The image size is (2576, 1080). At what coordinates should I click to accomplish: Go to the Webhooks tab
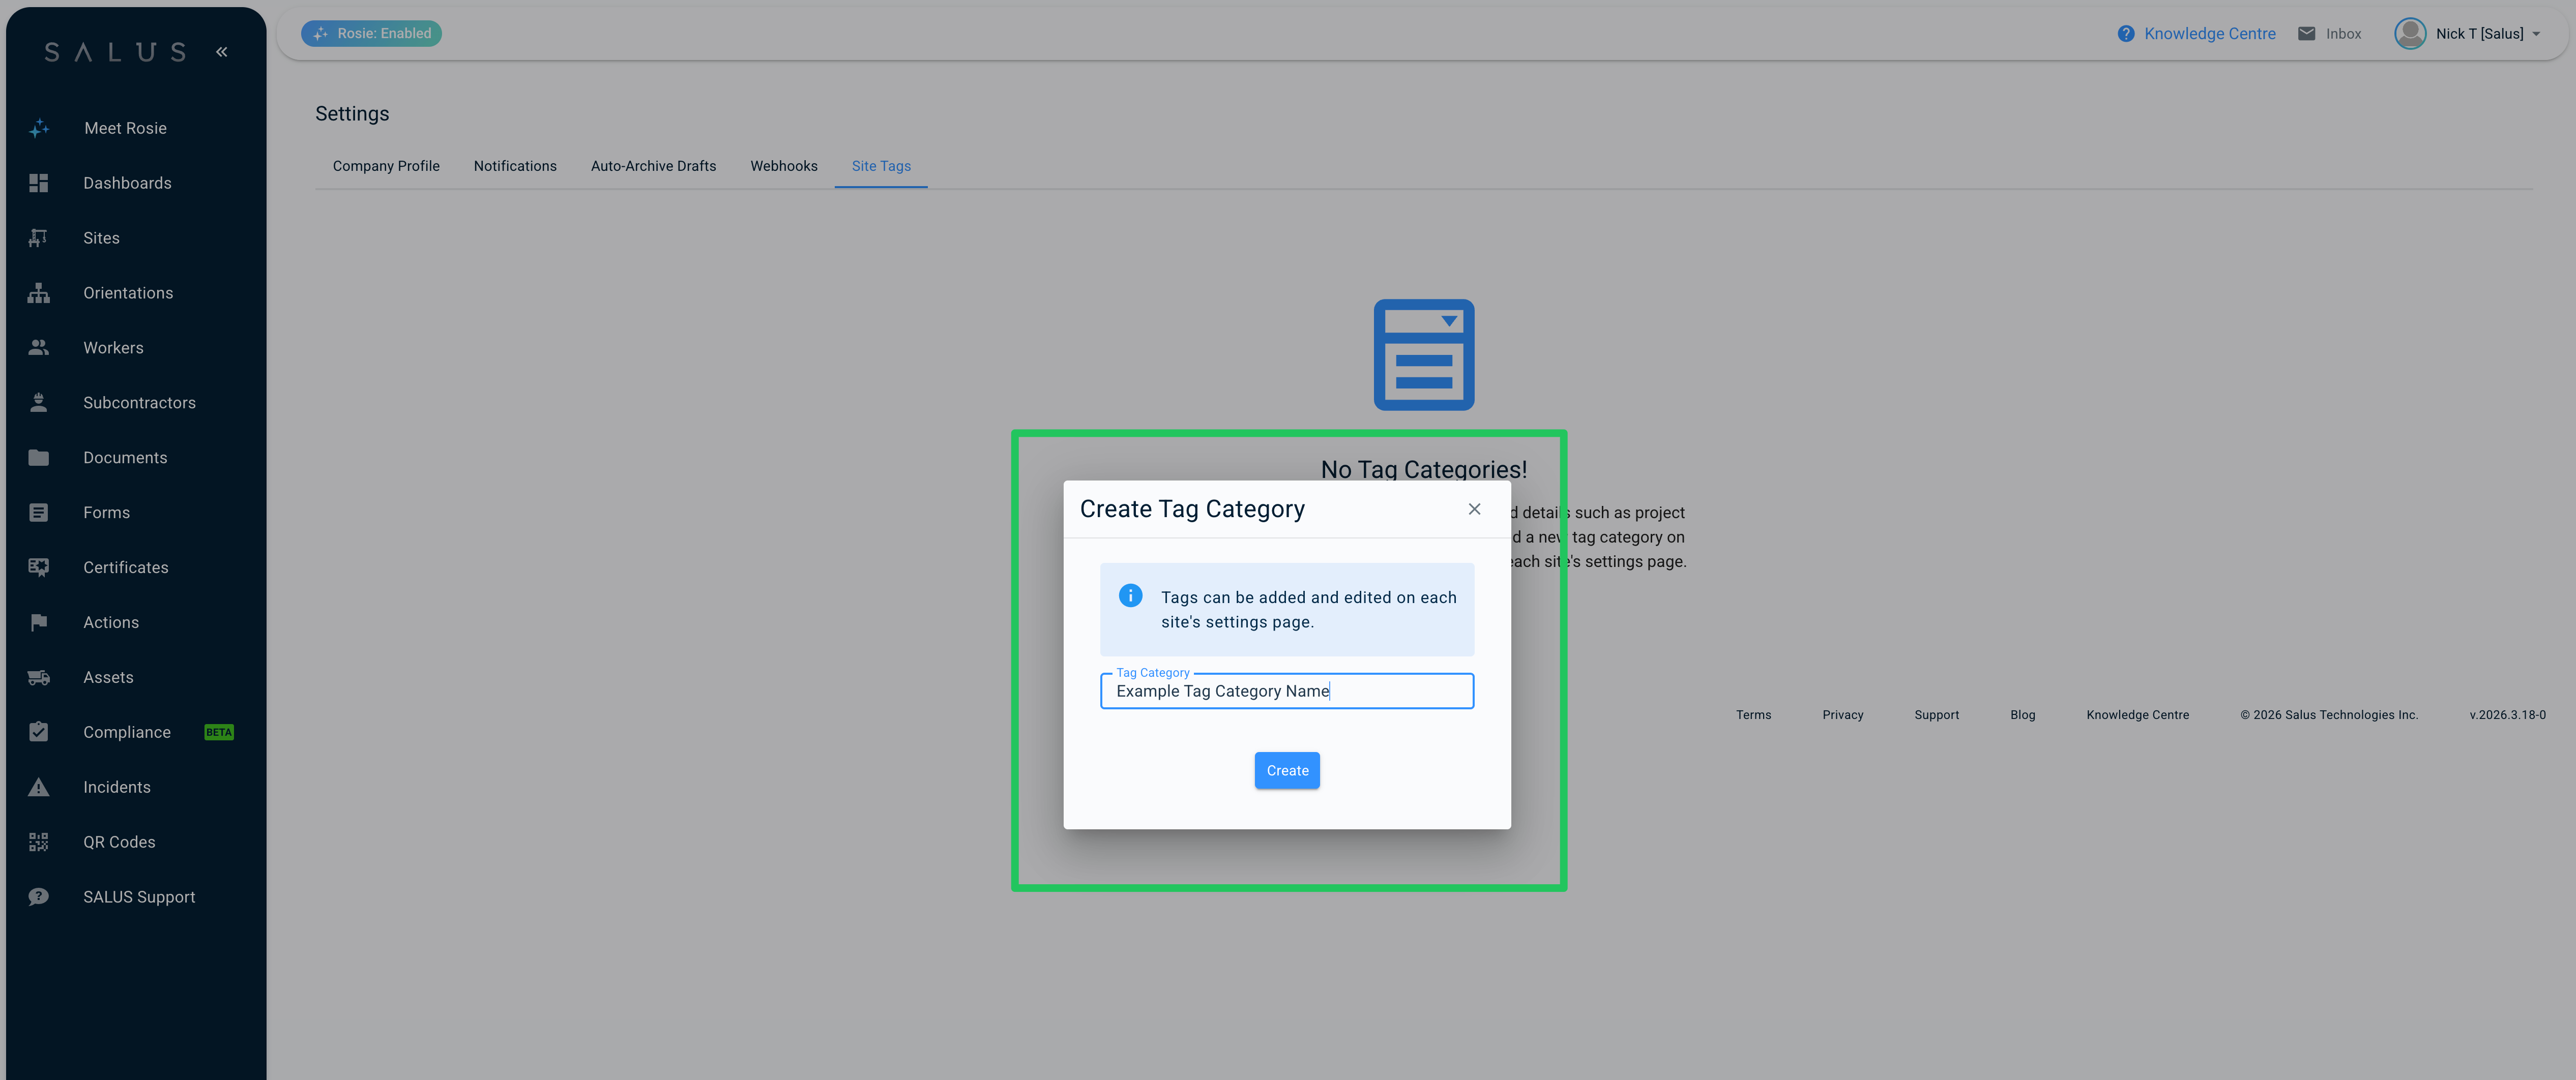[x=784, y=166]
